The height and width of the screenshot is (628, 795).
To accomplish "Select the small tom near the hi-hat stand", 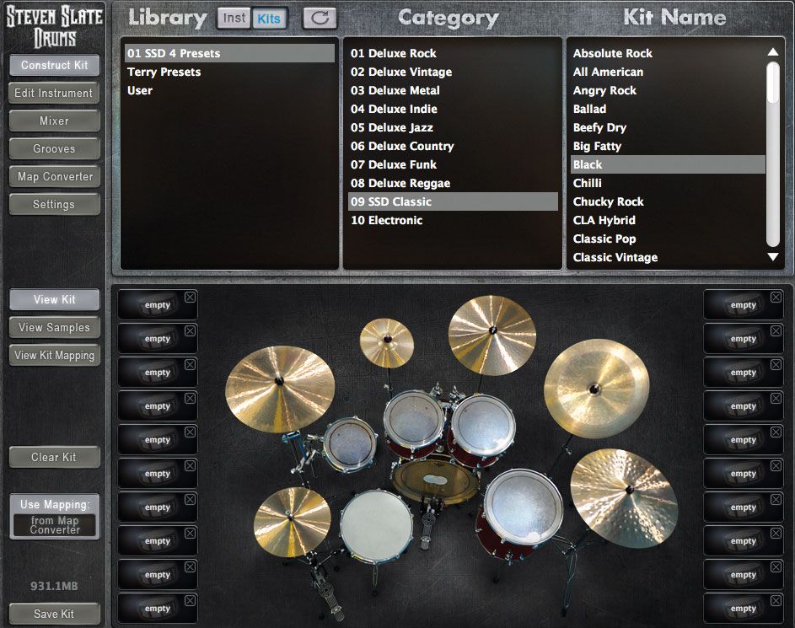I will tap(351, 443).
